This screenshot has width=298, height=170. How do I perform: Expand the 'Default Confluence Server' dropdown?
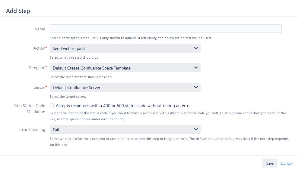[x=121, y=87]
